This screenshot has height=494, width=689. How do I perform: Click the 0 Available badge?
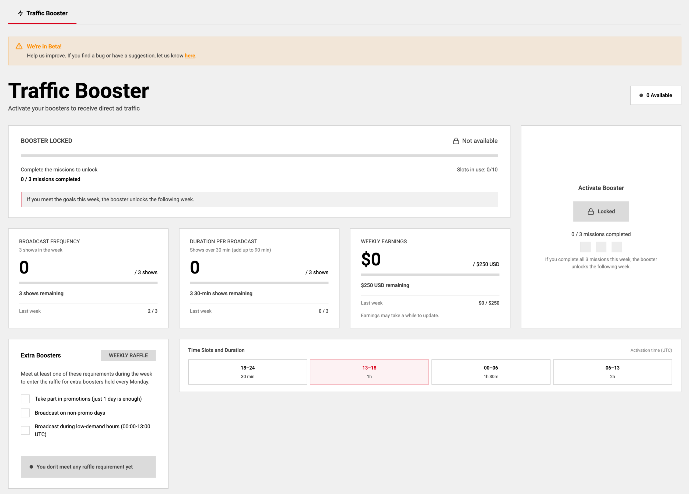coord(656,95)
